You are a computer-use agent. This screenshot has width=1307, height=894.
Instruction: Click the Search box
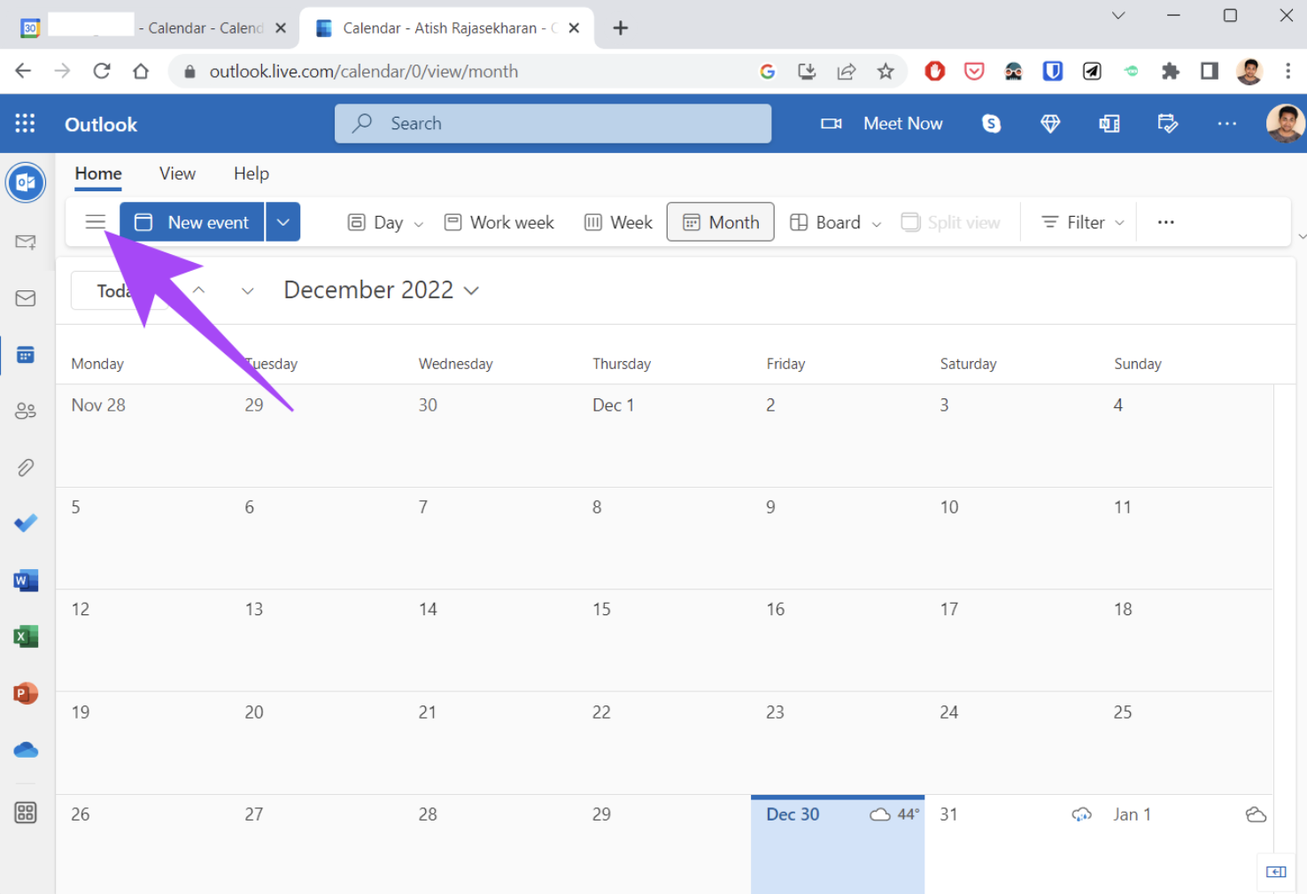553,123
